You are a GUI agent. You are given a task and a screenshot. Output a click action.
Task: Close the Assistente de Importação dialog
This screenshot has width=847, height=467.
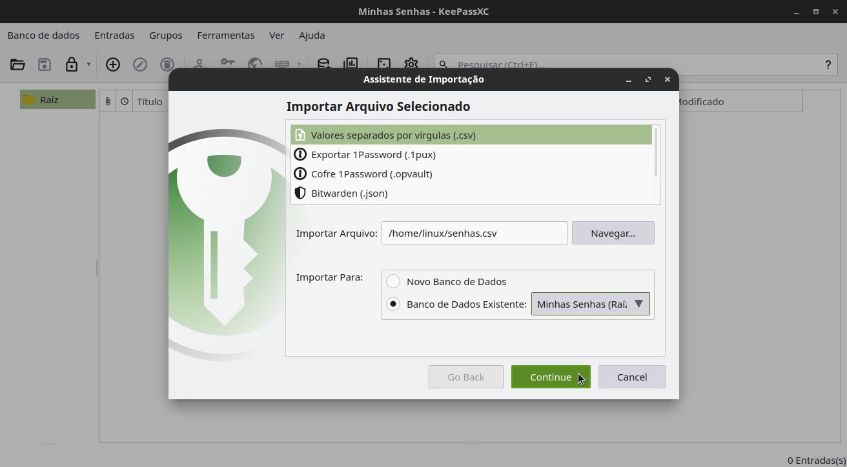tap(668, 79)
